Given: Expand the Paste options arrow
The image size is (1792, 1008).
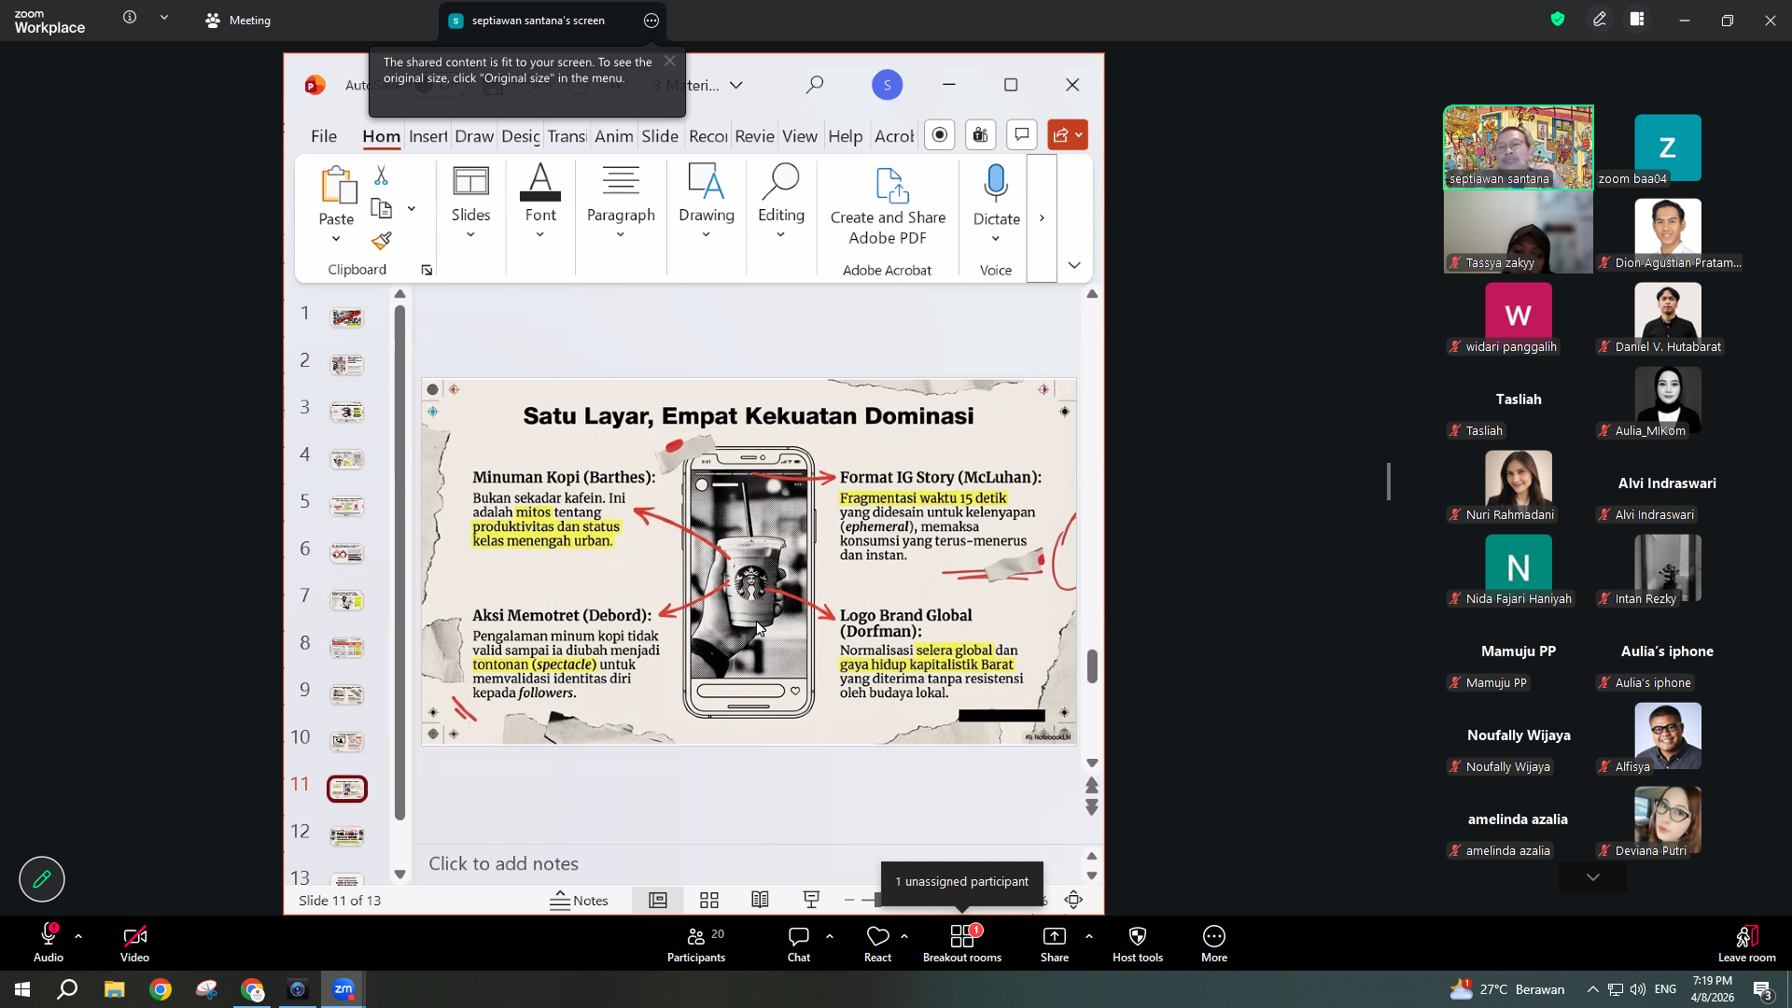Looking at the screenshot, I should (336, 239).
